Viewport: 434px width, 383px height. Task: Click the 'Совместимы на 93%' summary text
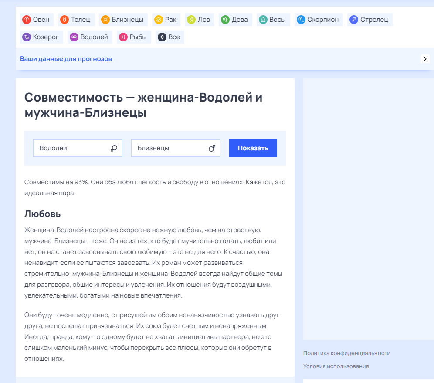tap(155, 187)
